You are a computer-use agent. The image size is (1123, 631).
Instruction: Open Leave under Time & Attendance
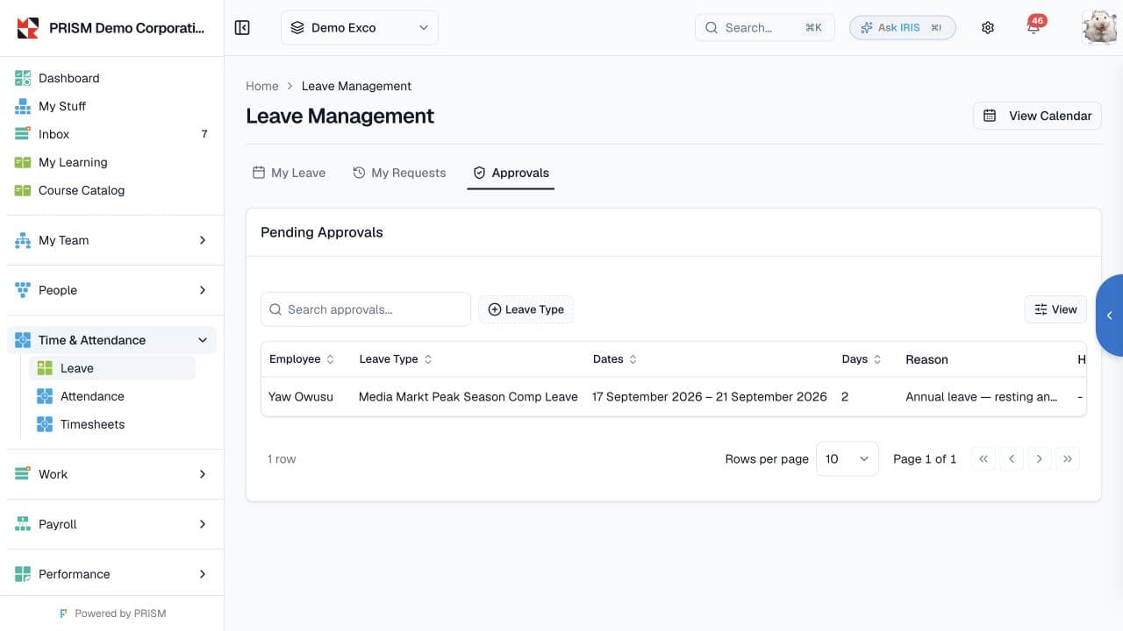(x=112, y=368)
